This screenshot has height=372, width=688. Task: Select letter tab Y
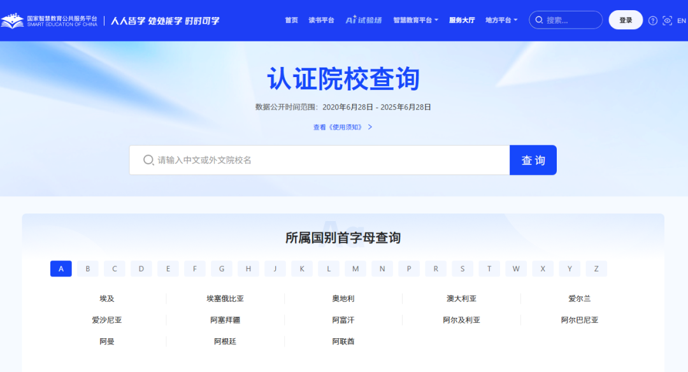(x=570, y=269)
